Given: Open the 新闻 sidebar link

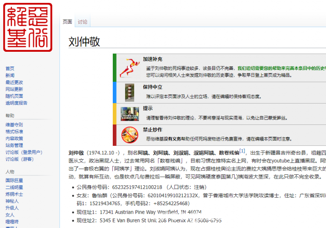Looking at the screenshot, I should (10, 76).
